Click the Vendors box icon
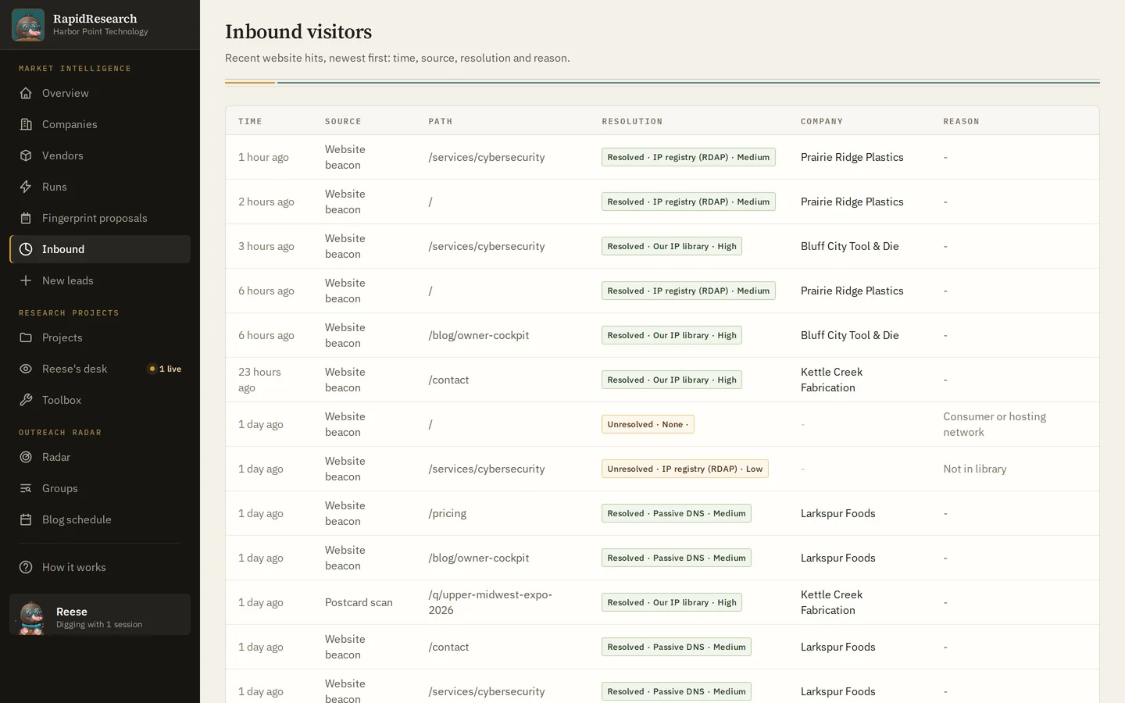The image size is (1125, 703). pyautogui.click(x=26, y=155)
